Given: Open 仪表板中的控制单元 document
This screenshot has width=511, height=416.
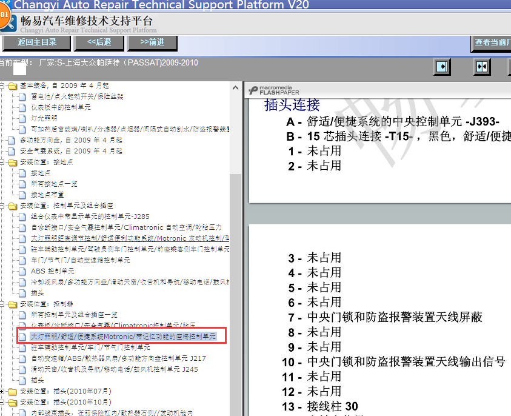Looking at the screenshot, I should [61, 107].
